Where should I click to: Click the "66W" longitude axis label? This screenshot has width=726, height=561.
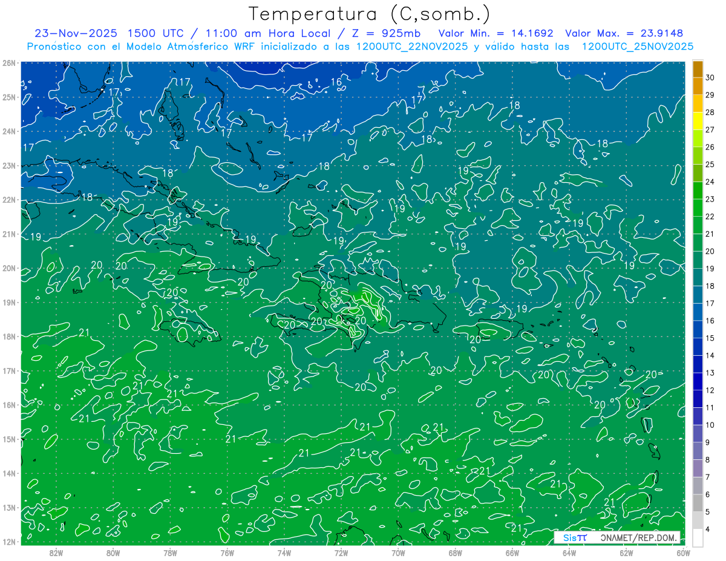click(512, 553)
